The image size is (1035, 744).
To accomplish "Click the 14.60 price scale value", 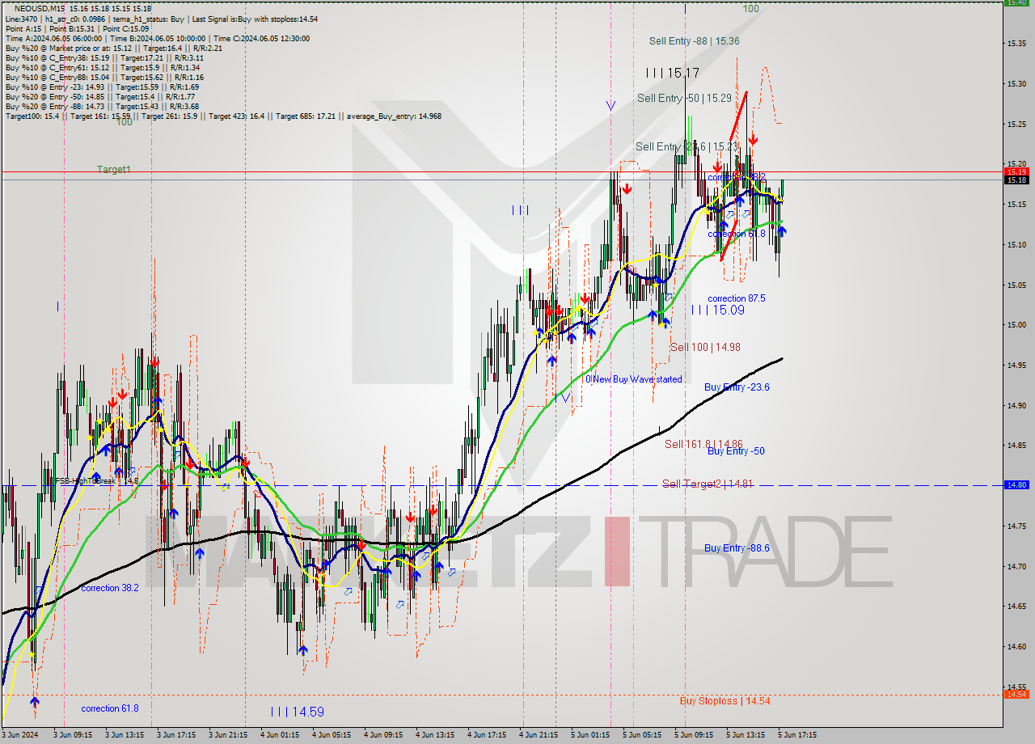I will (1016, 646).
